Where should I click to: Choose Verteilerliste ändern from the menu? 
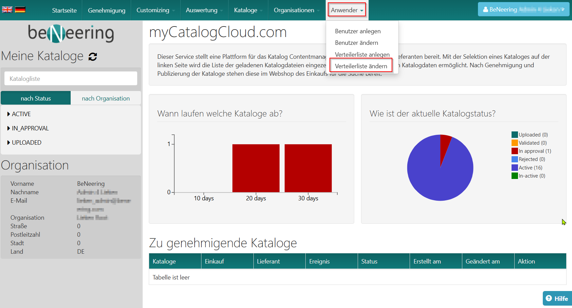[361, 66]
